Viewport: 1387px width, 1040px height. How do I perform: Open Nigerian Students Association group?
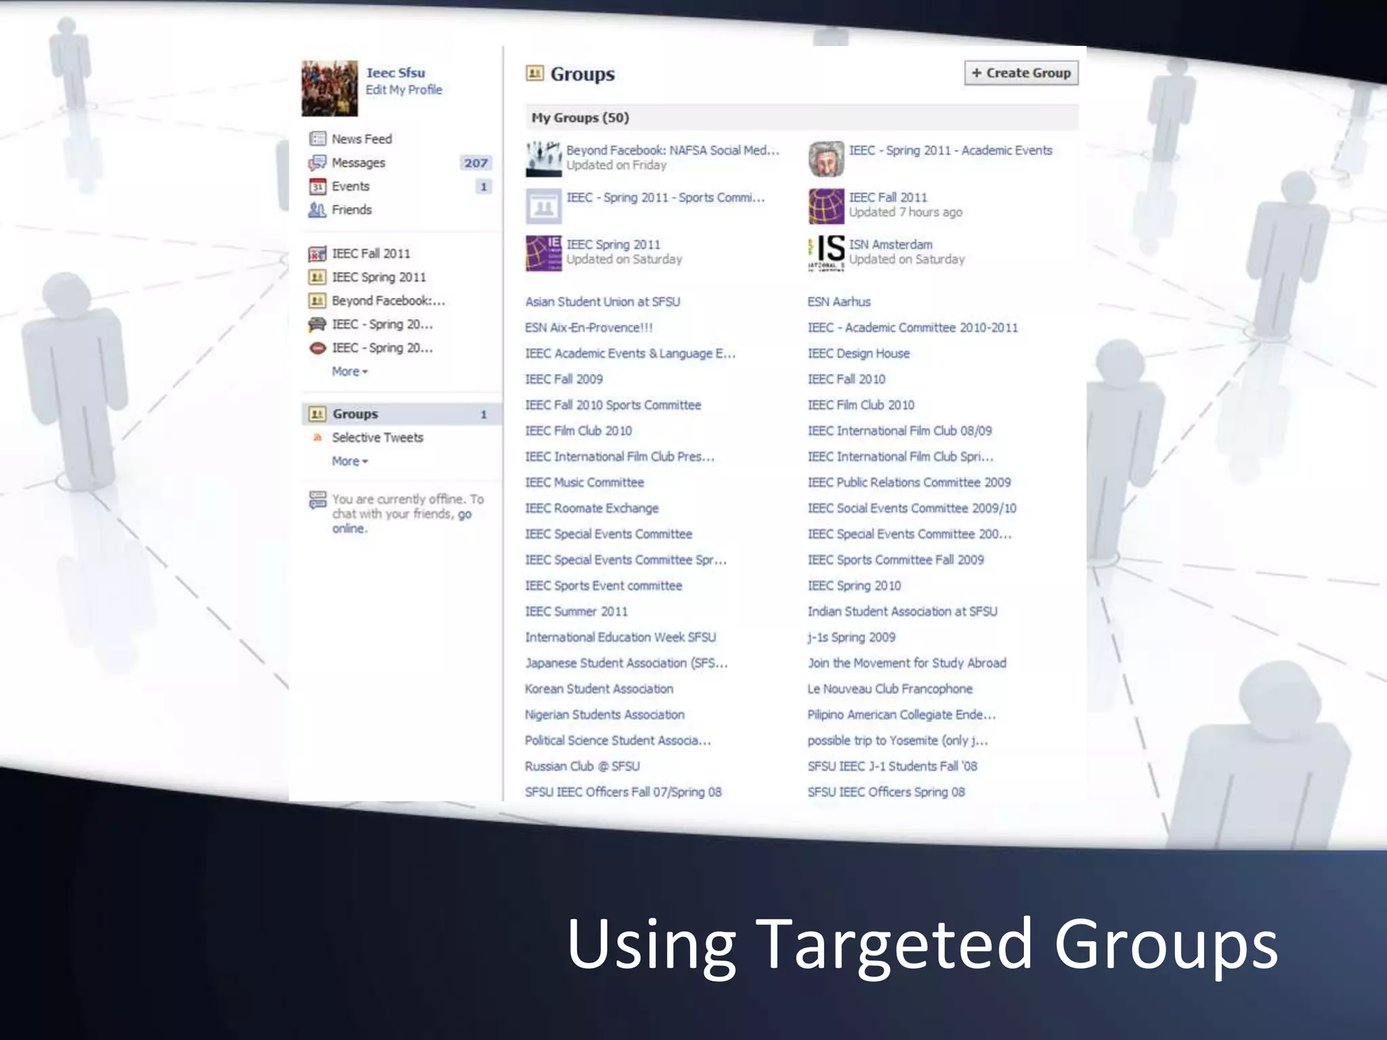click(x=605, y=714)
